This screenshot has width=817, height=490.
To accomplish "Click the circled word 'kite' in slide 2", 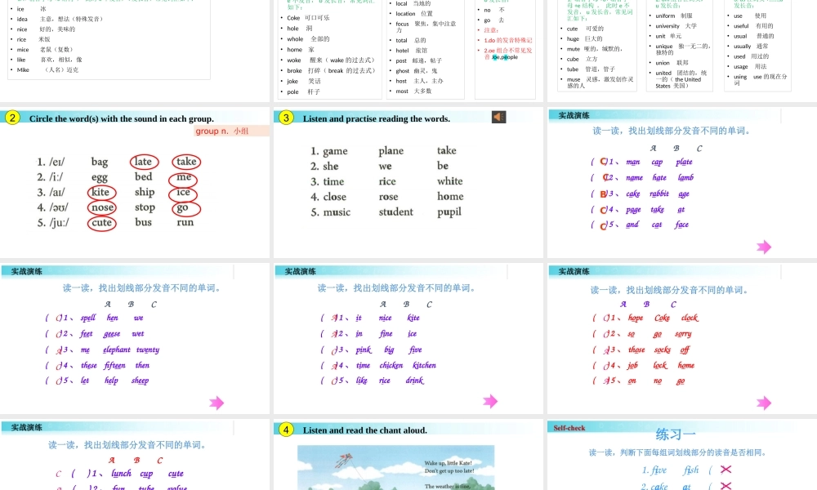I will point(101,193).
